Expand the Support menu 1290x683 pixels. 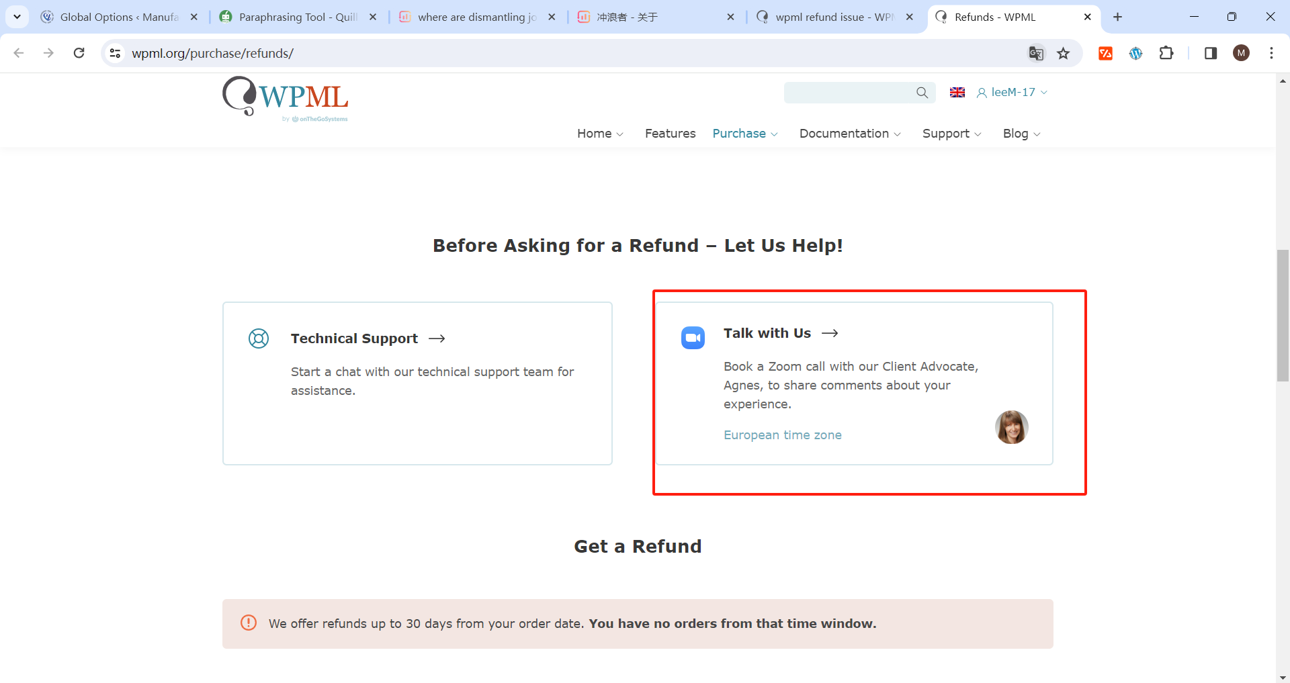click(x=952, y=134)
